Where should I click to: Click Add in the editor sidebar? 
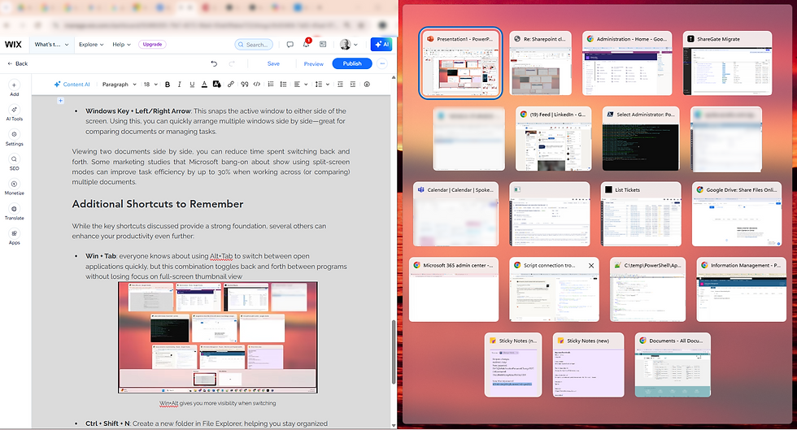[x=15, y=89]
